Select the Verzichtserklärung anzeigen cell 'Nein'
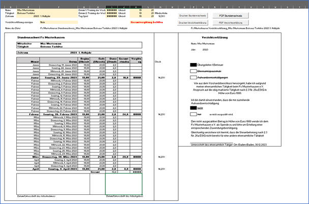This screenshot has width=309, height=204. [59, 22]
